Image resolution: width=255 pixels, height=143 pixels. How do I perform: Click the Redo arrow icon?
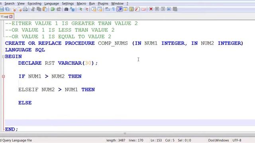[59, 9]
